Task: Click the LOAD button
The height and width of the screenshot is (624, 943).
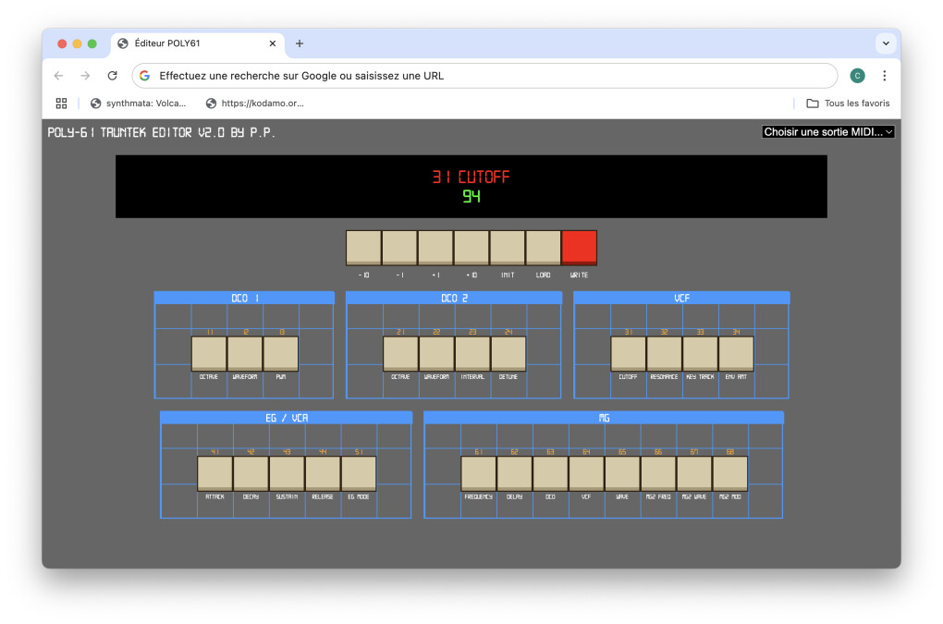Action: [543, 248]
